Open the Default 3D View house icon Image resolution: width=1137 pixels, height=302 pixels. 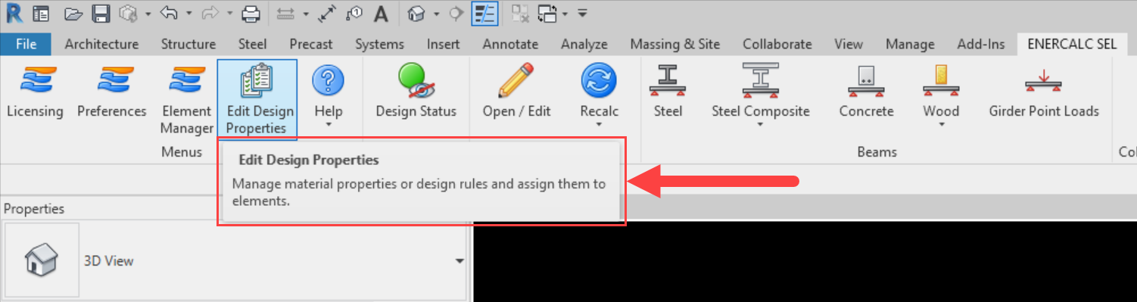click(x=416, y=13)
